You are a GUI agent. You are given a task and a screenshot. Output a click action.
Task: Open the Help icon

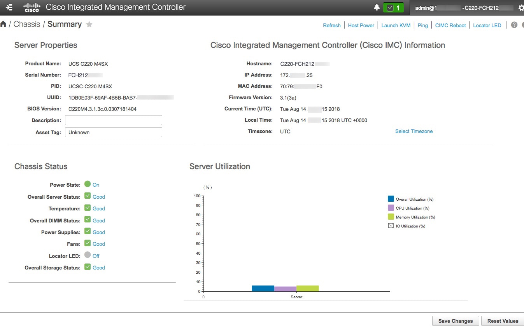514,25
